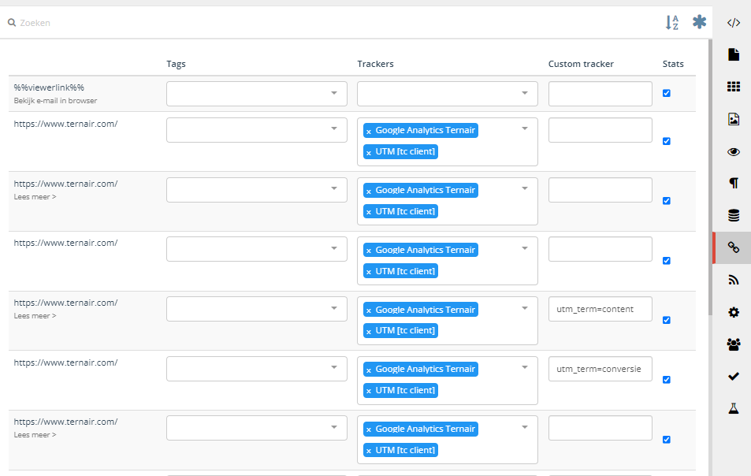This screenshot has width=751, height=476.
Task: Select the grid blocks sidebar icon
Action: point(733,87)
